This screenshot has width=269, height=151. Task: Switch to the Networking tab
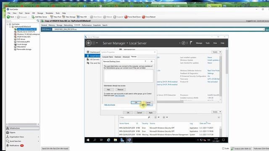68,25
